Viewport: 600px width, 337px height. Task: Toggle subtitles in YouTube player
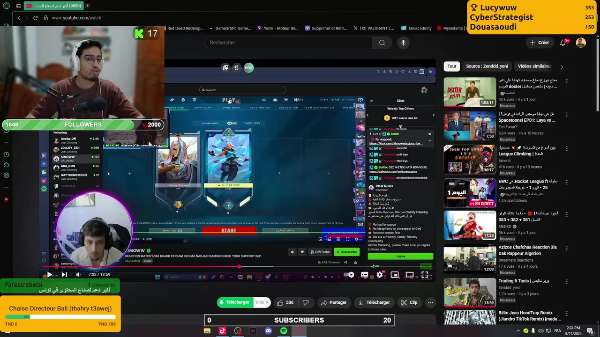pyautogui.click(x=364, y=275)
